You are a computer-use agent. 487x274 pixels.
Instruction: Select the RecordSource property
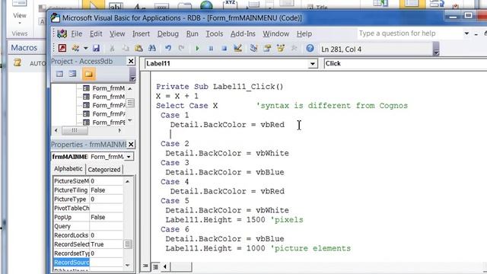click(x=72, y=263)
